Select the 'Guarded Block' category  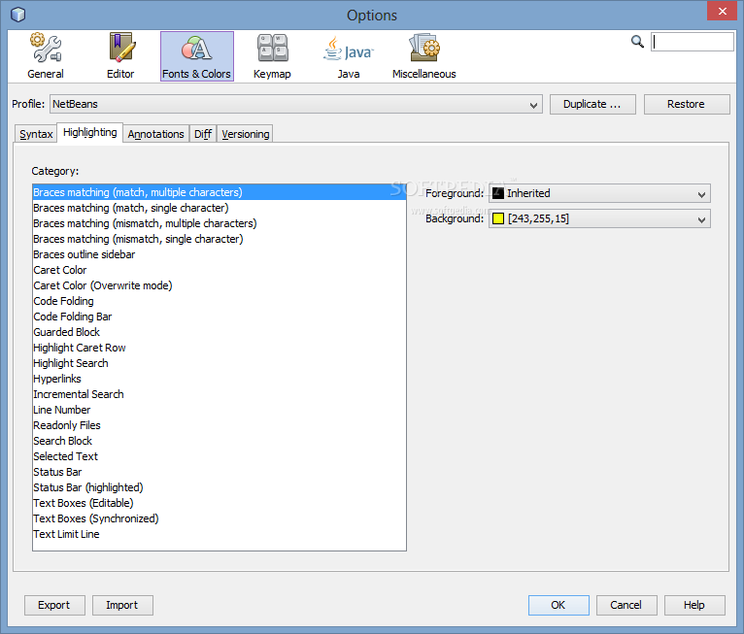[220, 332]
